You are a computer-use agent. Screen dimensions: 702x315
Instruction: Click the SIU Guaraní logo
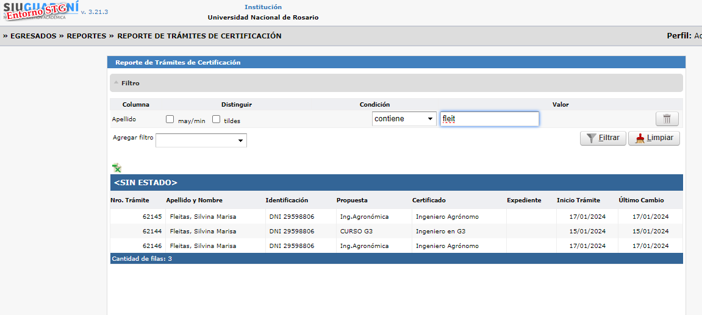click(x=41, y=11)
